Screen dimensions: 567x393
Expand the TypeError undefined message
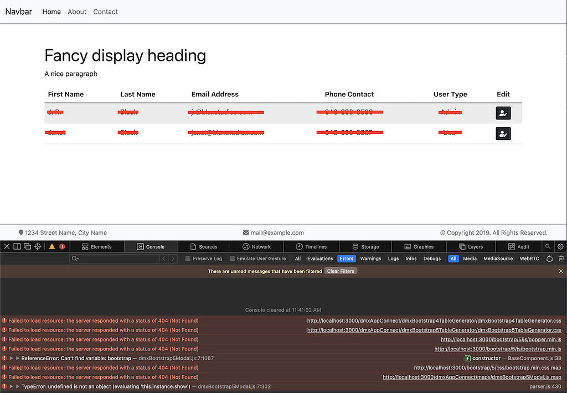[11, 386]
